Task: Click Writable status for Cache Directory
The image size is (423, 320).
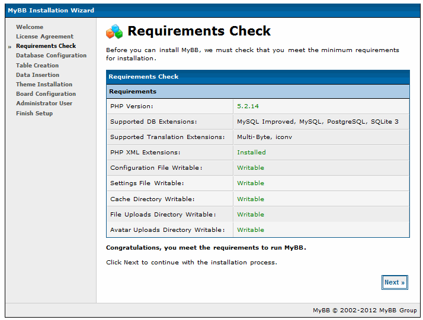Action: tap(251, 199)
